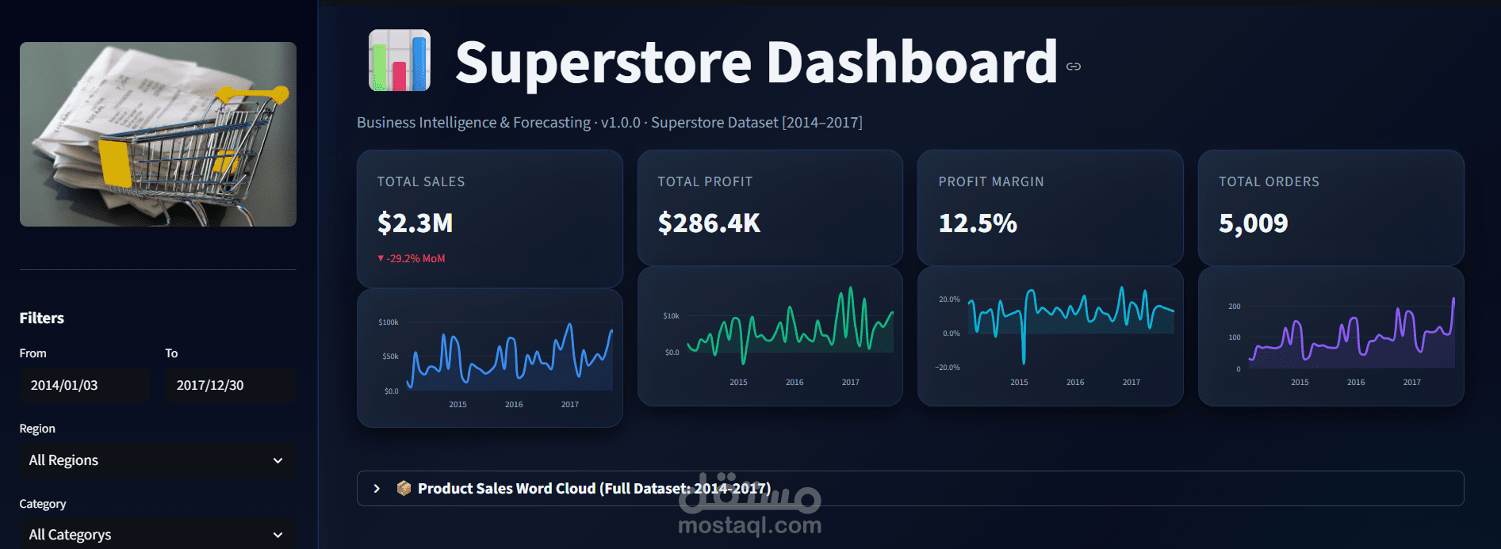Click the PROFIT MARGIN card label
This screenshot has height=549, width=1501.
click(x=991, y=181)
